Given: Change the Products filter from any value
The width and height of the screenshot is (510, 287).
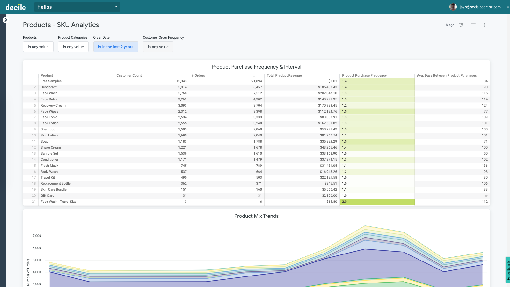Looking at the screenshot, I should [38, 47].
